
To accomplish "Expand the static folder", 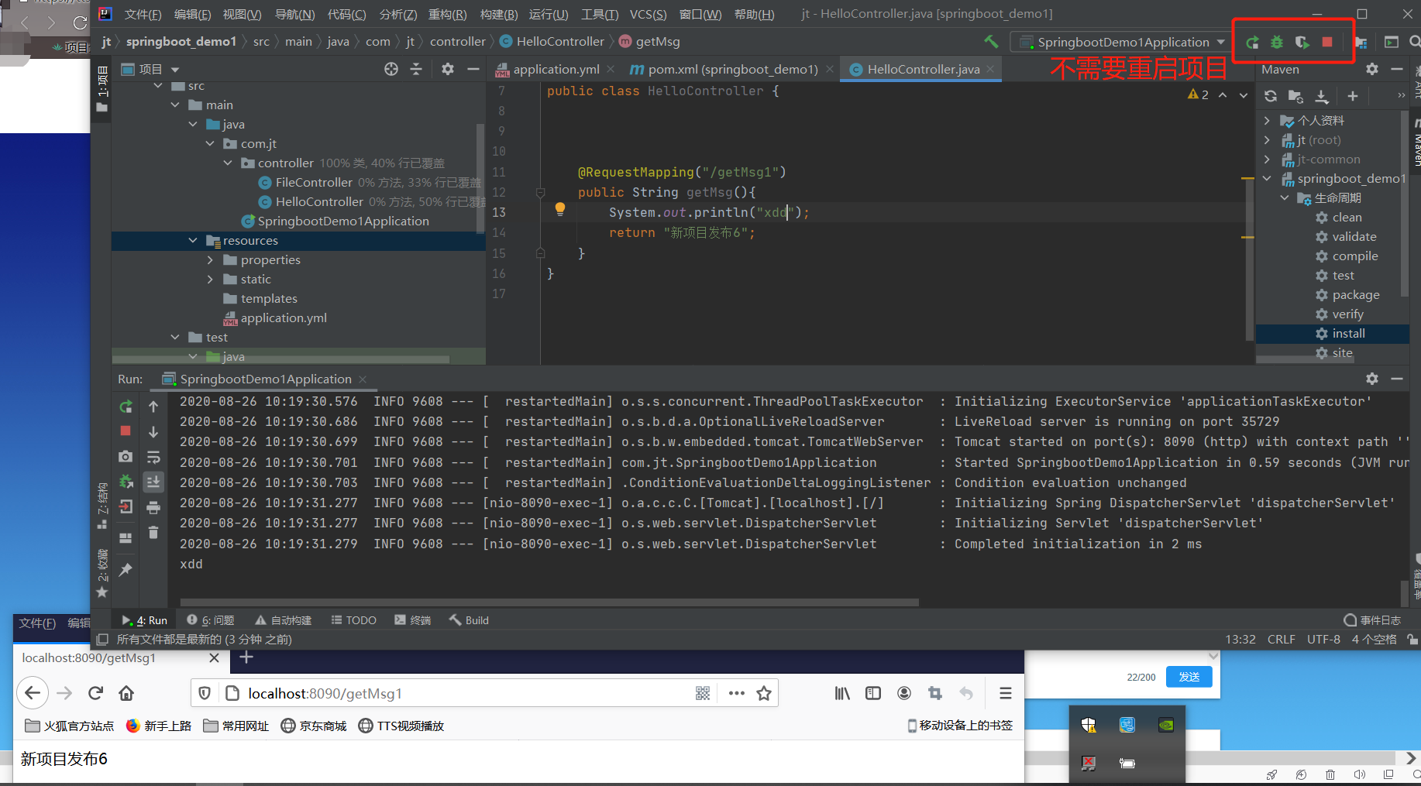I will [210, 280].
